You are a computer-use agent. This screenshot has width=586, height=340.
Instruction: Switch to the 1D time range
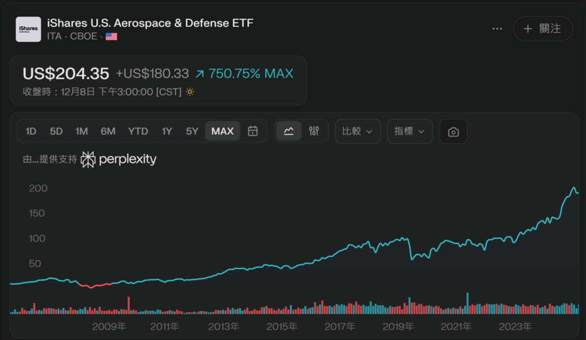31,131
